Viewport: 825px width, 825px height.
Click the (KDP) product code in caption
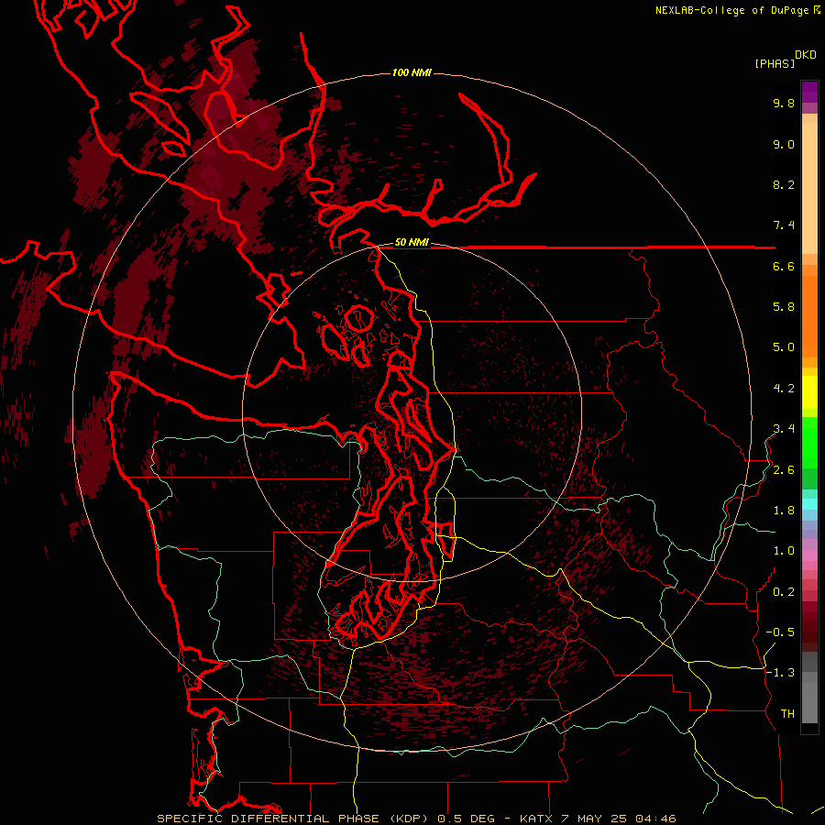tap(408, 819)
